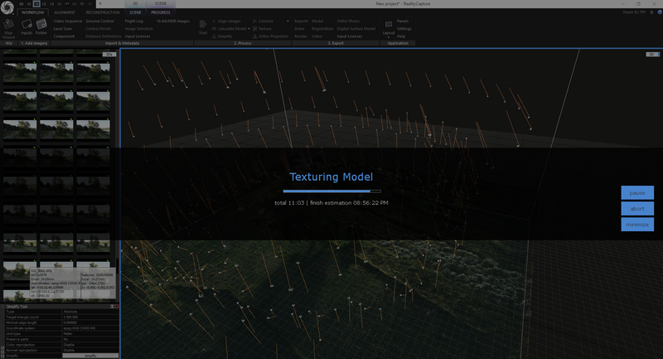Click Registration export option
This screenshot has width=663, height=359.
[x=322, y=29]
